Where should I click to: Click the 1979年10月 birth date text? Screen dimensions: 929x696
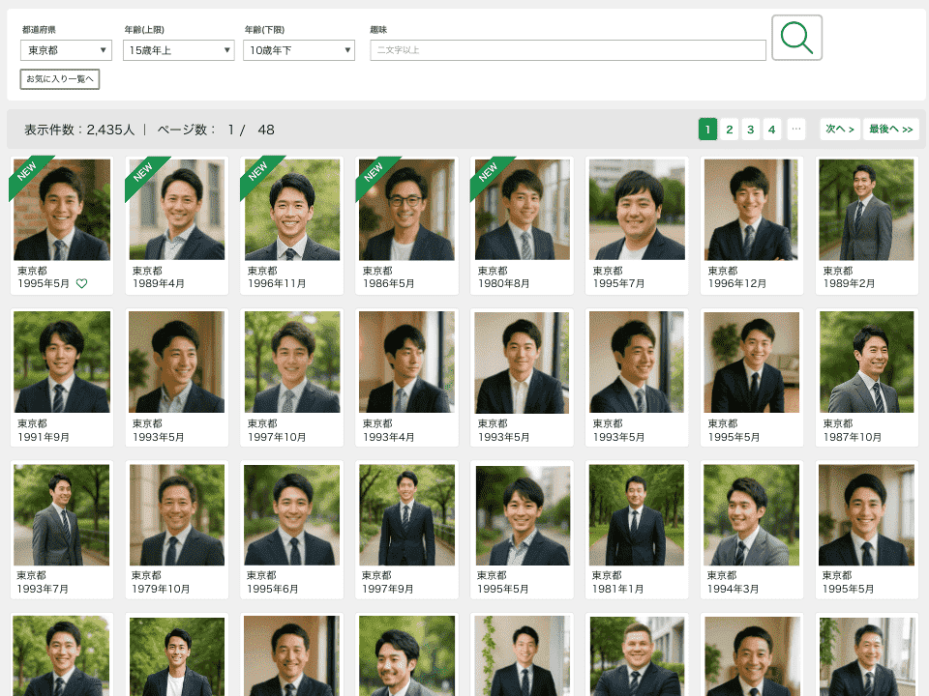(x=160, y=589)
